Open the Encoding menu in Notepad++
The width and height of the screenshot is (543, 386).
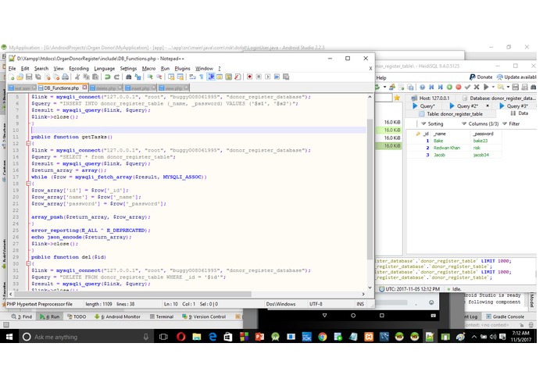(79, 69)
